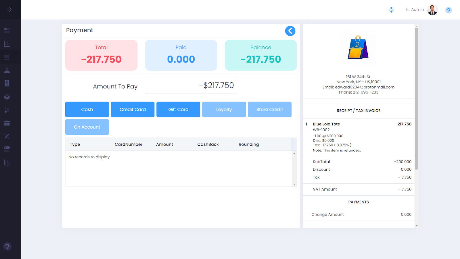The height and width of the screenshot is (259, 460).
Task: Open the products box icon in sidebar
Action: [7, 97]
